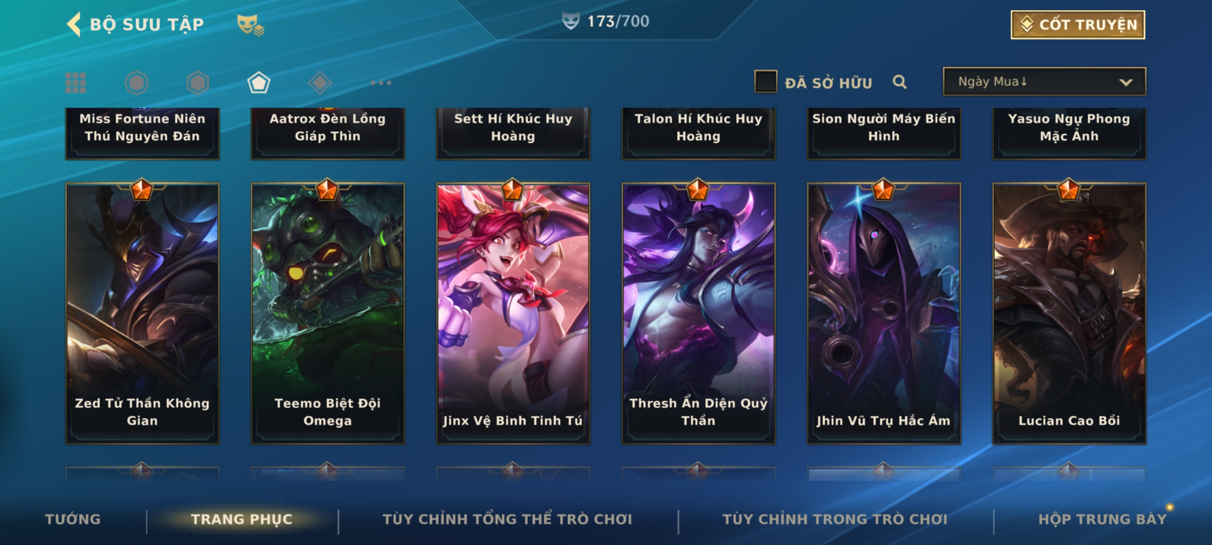The height and width of the screenshot is (545, 1212).
Task: Tick the Đã Sở Hữu checkbox
Action: pos(766,82)
